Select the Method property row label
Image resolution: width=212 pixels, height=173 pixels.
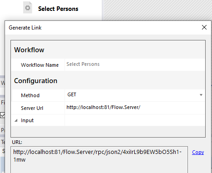click(30, 95)
